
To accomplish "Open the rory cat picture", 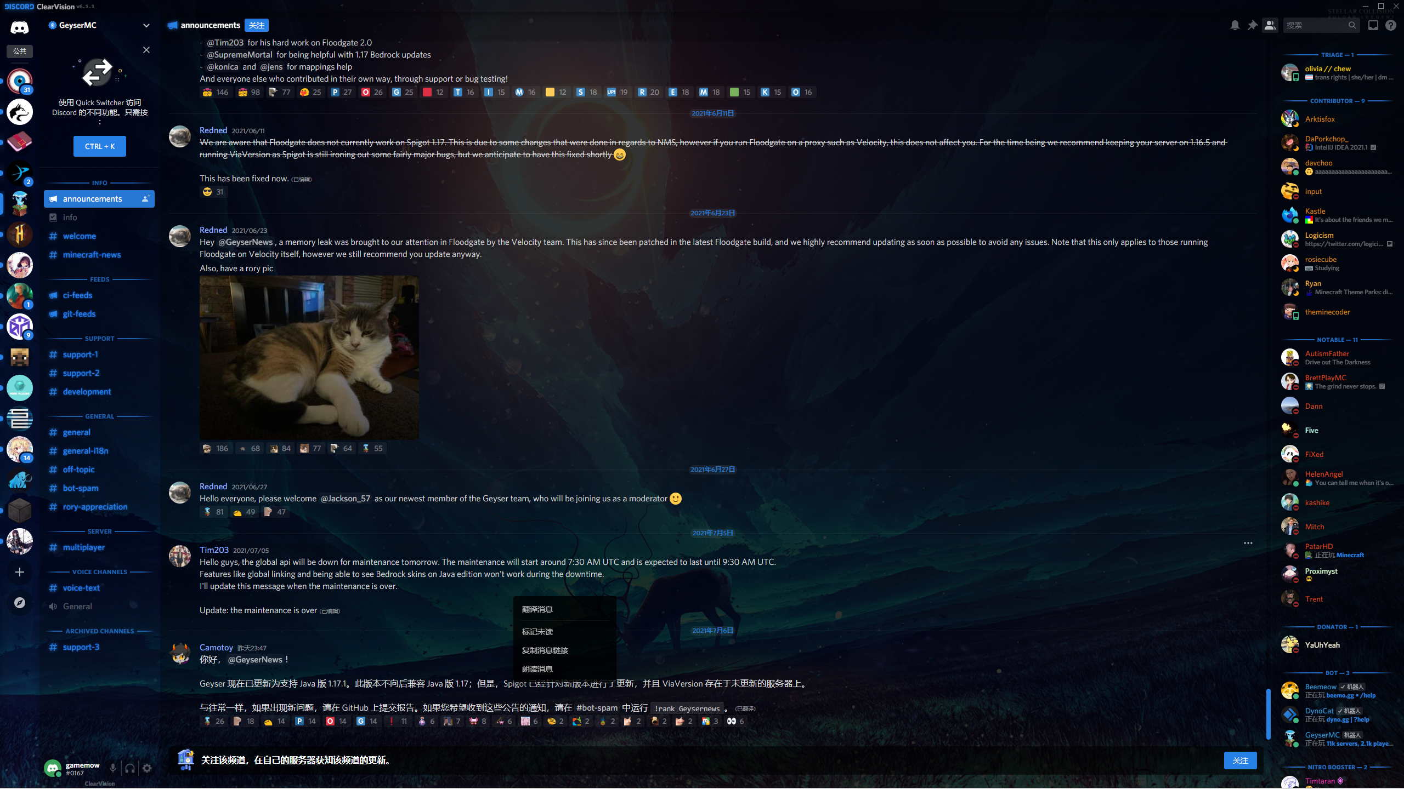I will tap(309, 358).
